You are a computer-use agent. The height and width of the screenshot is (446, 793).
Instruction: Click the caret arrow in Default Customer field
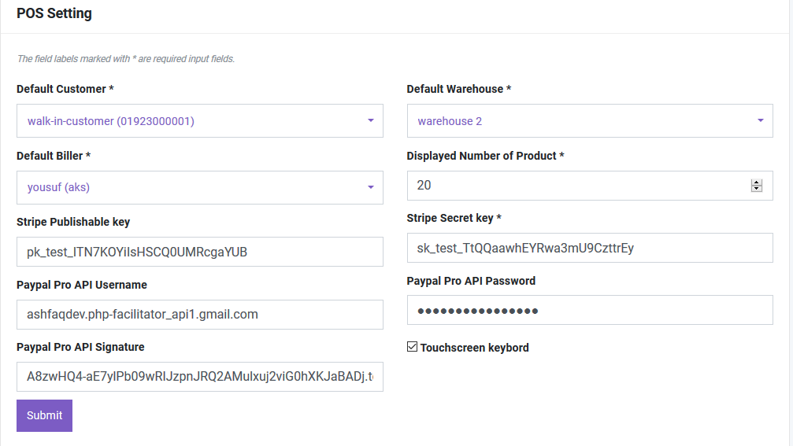[370, 121]
